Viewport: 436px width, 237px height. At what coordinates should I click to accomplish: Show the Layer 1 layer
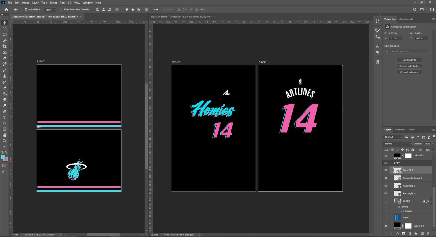386,217
